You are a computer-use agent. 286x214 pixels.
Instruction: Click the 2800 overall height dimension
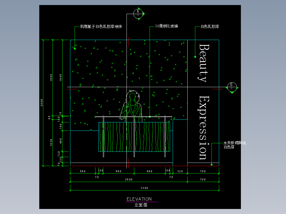pyautogui.click(x=42, y=103)
